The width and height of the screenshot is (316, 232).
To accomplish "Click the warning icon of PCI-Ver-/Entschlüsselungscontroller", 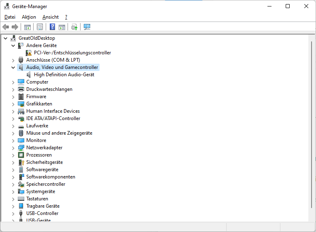I will pyautogui.click(x=29, y=53).
